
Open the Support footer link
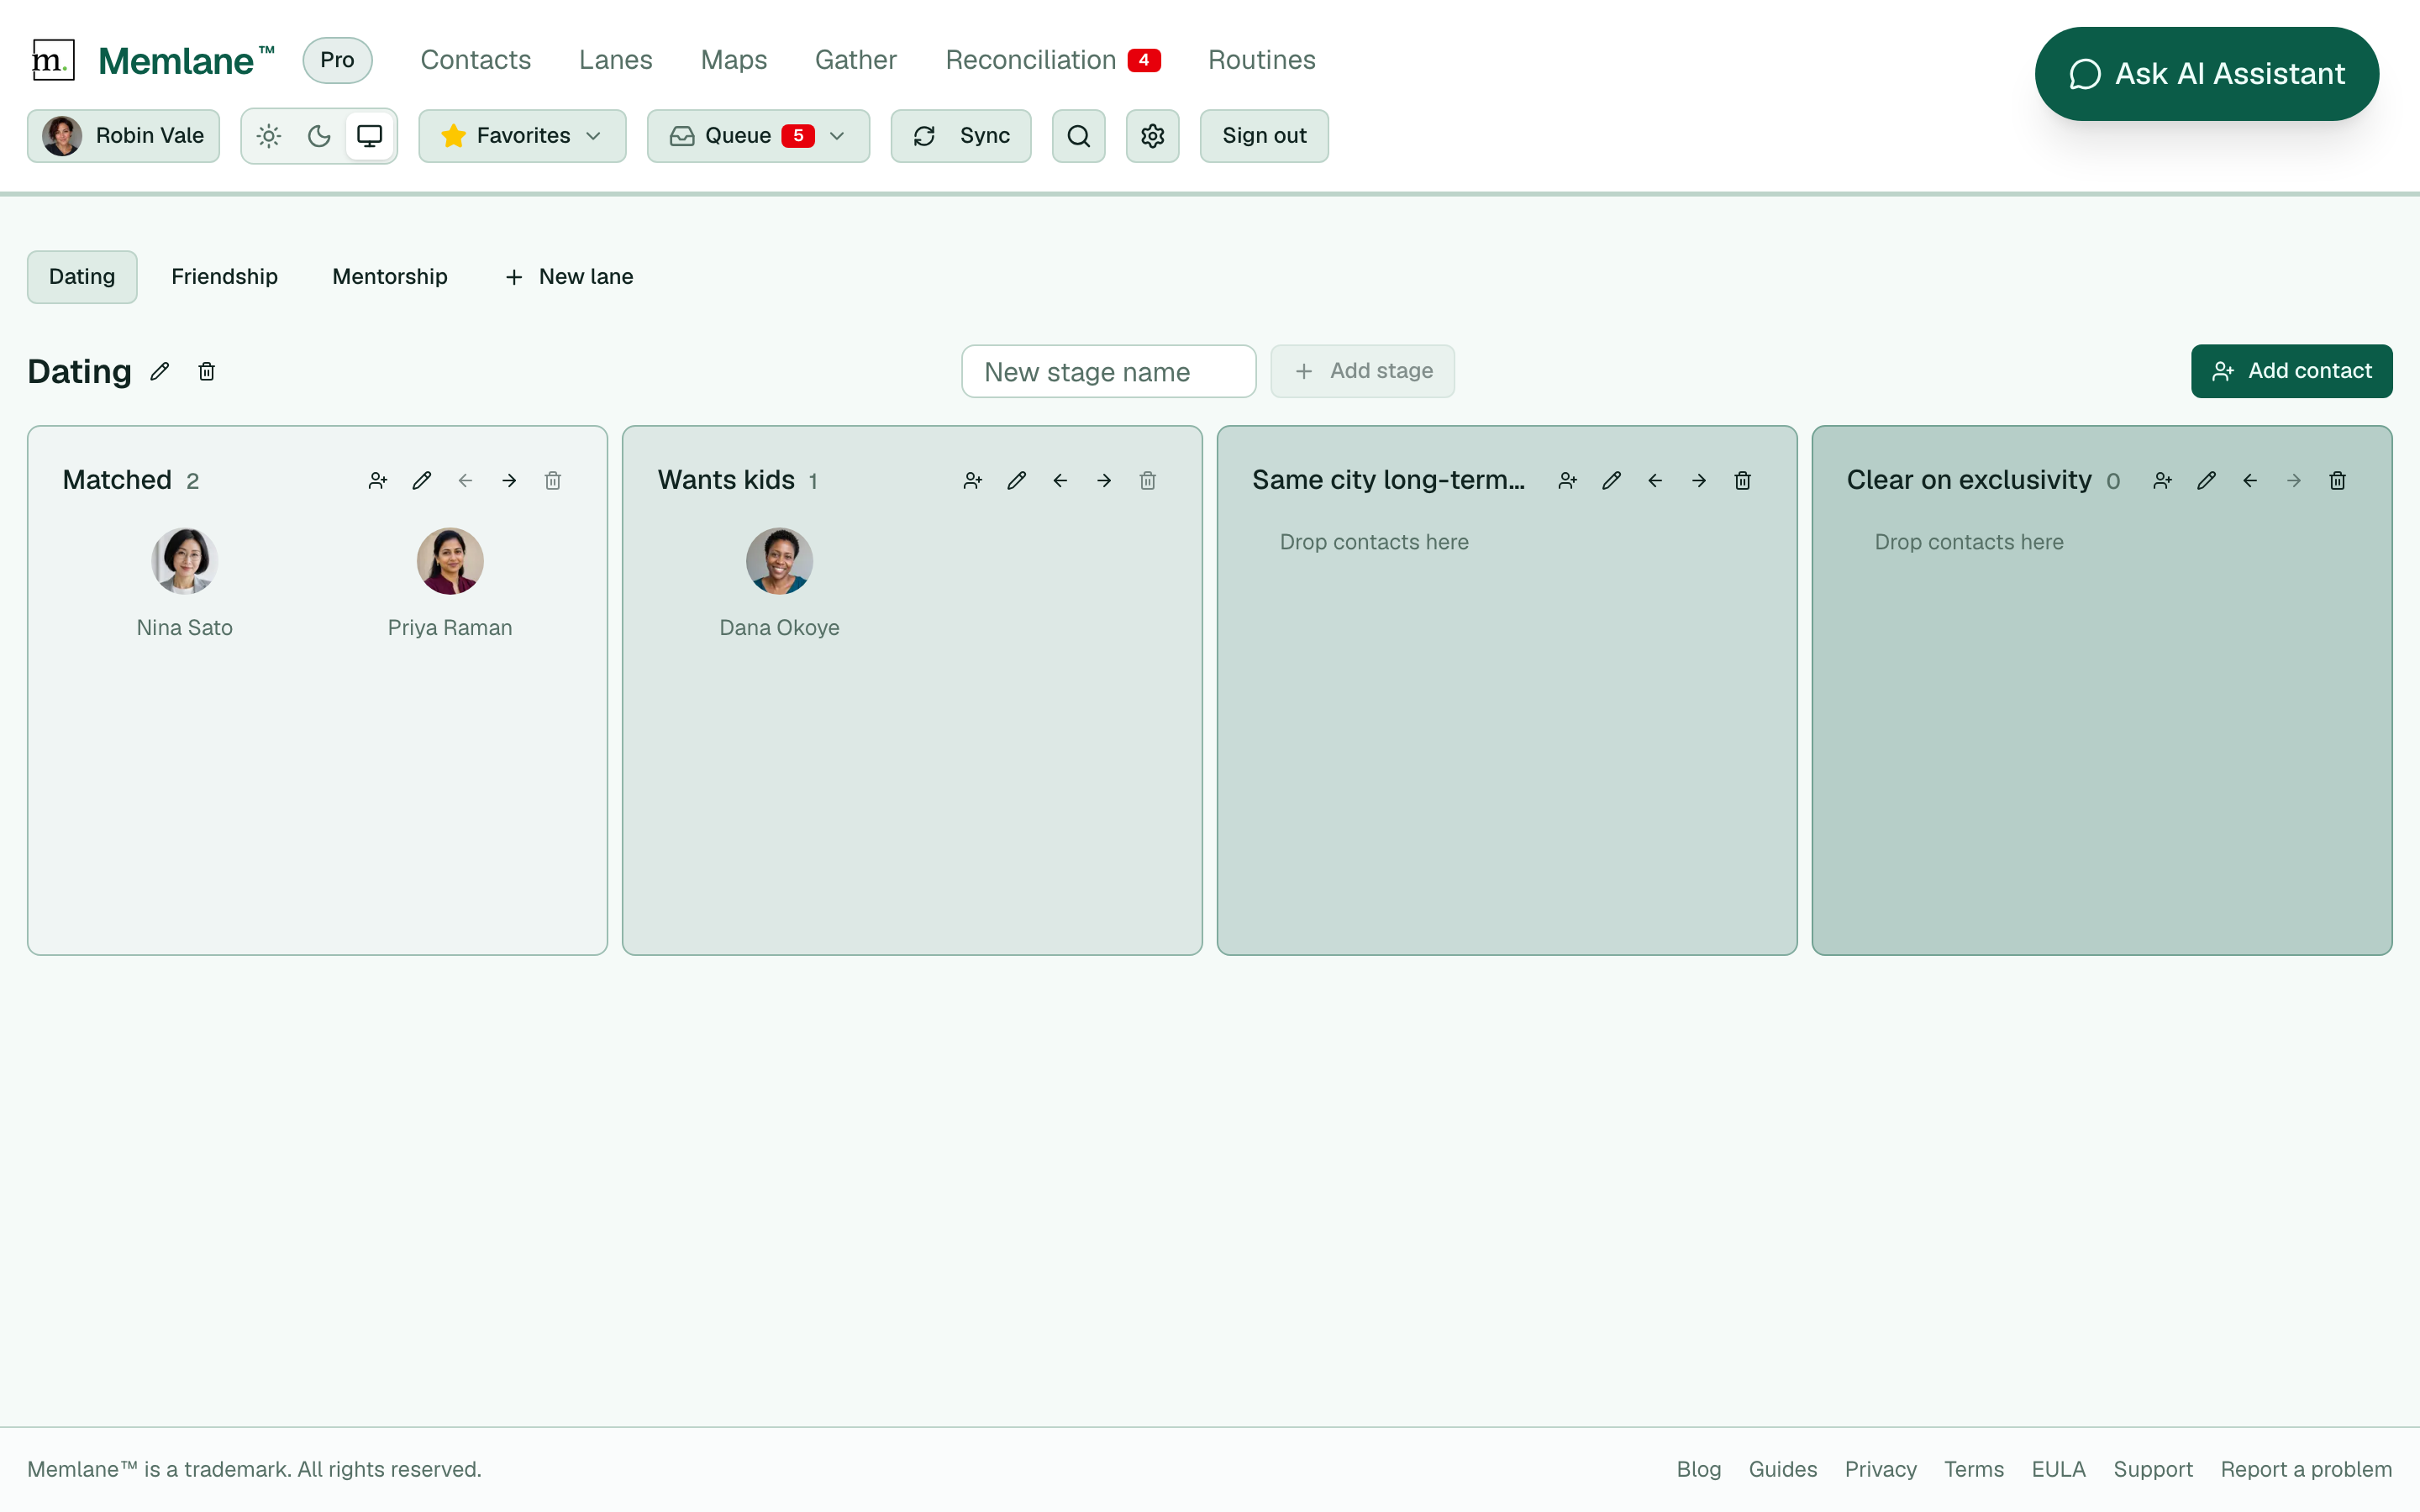[x=2153, y=1469]
